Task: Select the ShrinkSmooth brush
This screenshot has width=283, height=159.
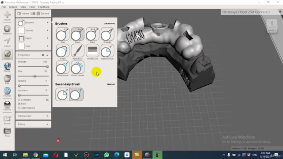Action: (63, 67)
